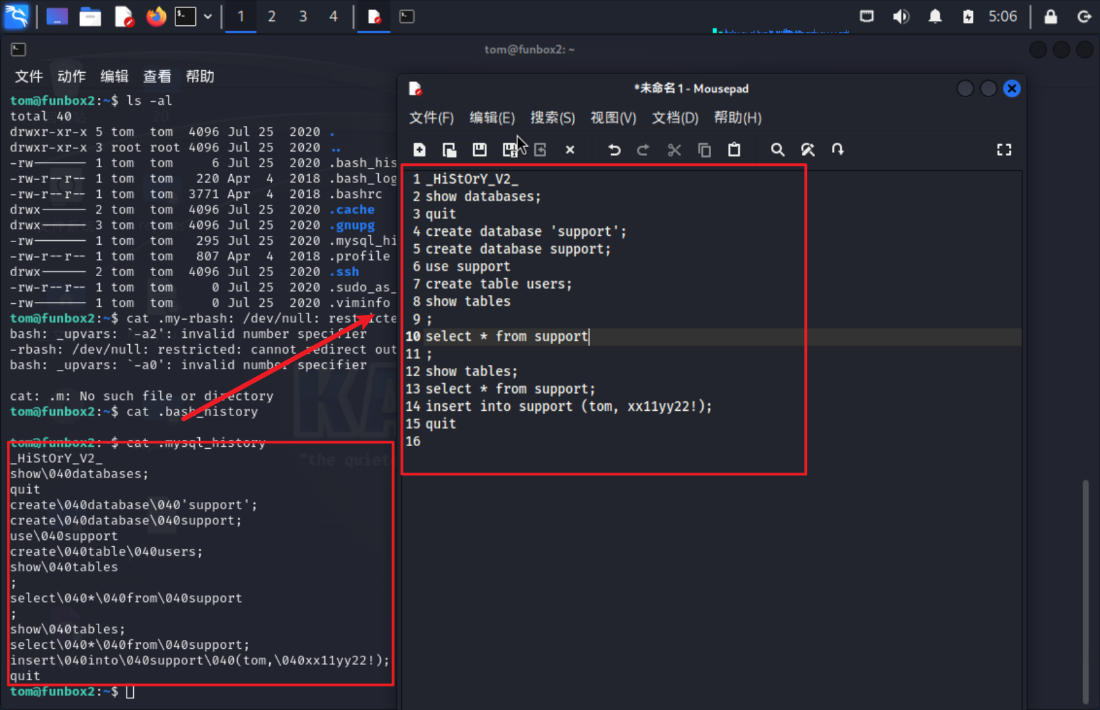
Task: Click the .gnupg directory entry in terminal
Action: pyautogui.click(x=352, y=225)
